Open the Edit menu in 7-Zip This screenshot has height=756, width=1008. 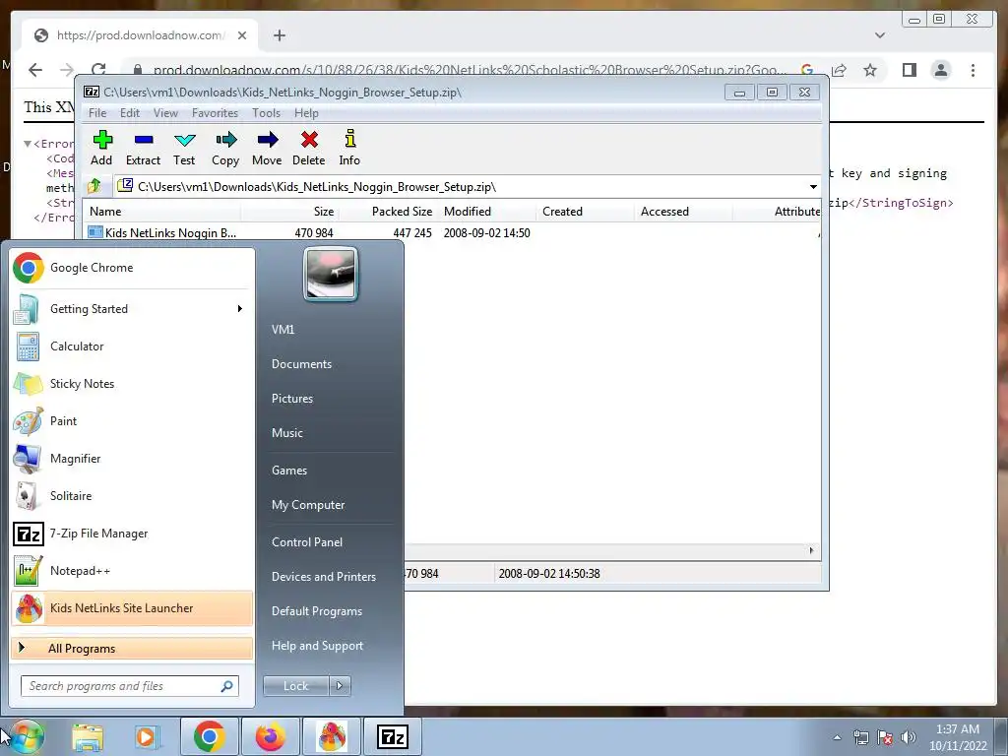pos(130,113)
